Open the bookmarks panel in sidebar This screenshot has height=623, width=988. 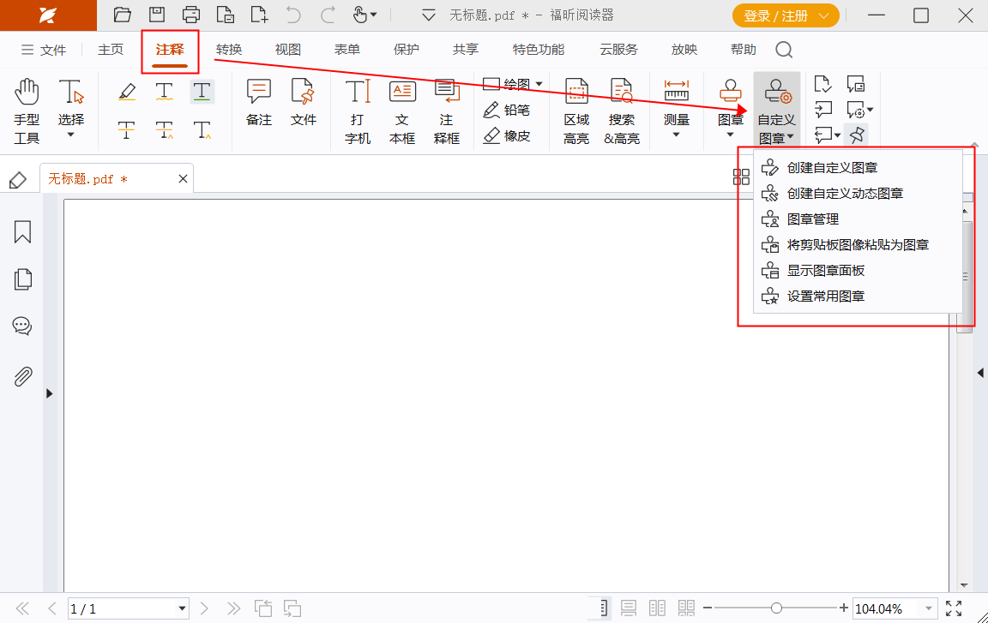click(21, 231)
